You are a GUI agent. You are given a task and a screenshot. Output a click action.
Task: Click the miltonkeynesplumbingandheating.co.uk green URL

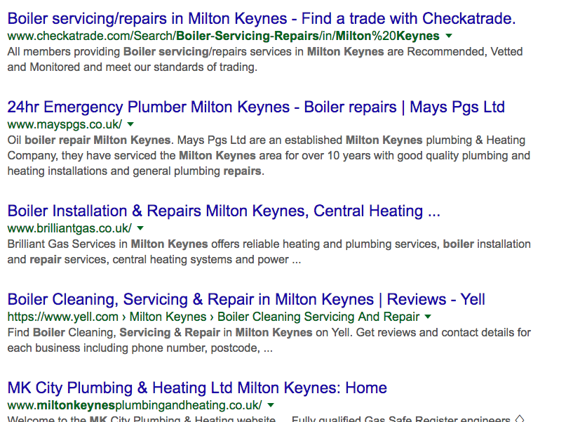pyautogui.click(x=134, y=405)
